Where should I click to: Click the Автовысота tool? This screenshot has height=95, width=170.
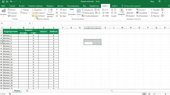click(x=88, y=10)
